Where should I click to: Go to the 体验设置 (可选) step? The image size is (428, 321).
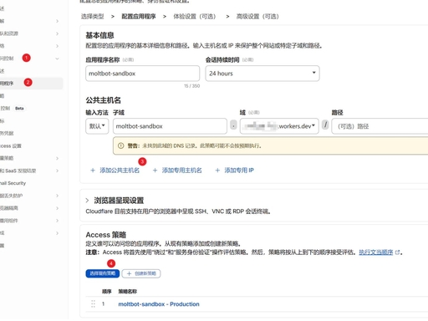click(195, 17)
